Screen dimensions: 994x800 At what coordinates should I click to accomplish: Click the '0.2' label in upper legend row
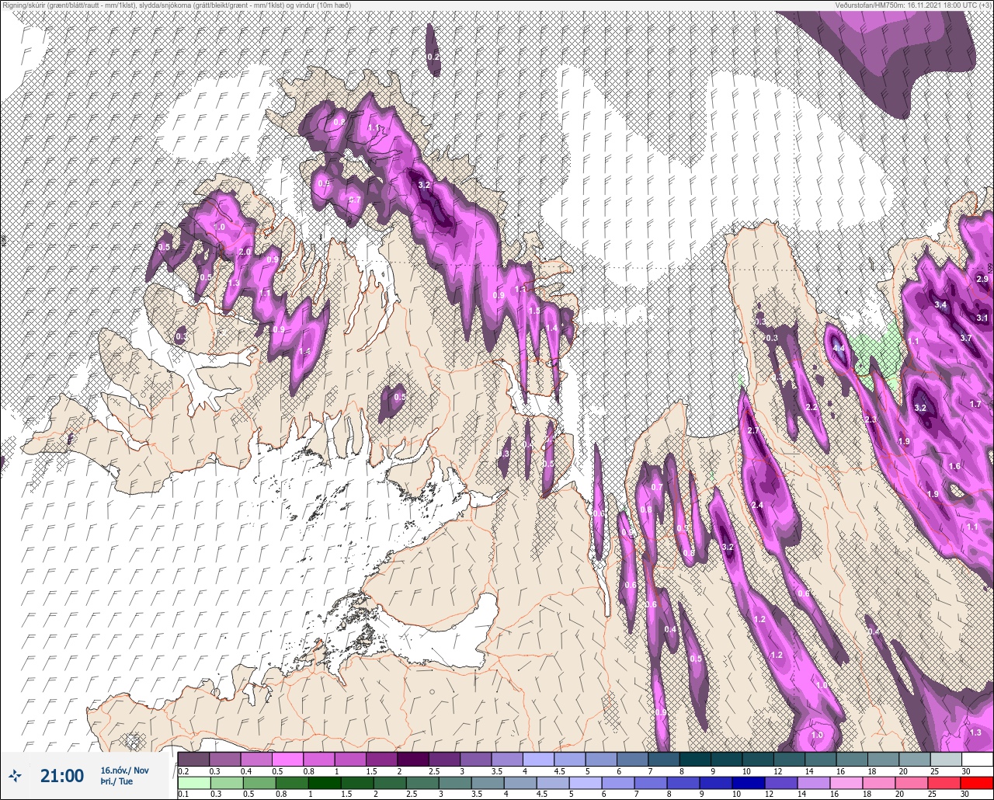(182, 770)
